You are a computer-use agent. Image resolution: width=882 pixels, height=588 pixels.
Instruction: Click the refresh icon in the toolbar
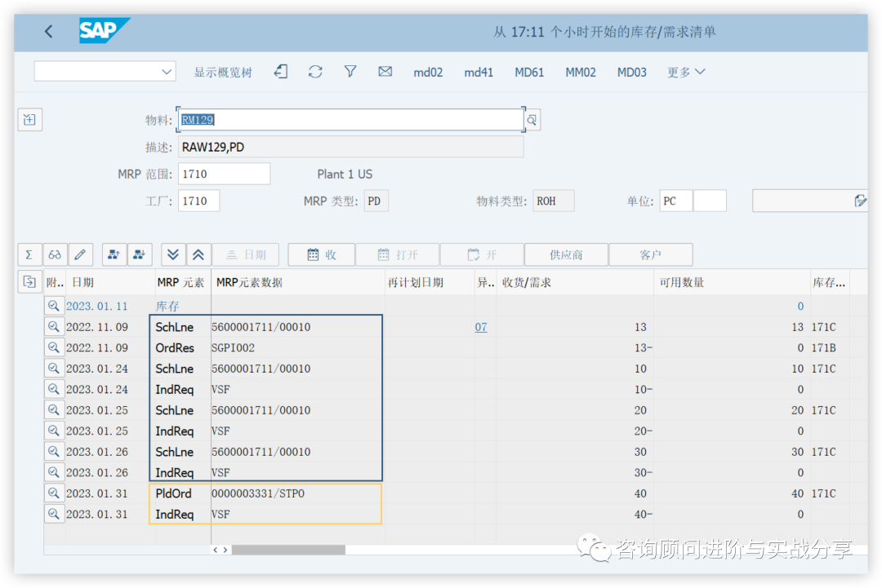coord(315,72)
